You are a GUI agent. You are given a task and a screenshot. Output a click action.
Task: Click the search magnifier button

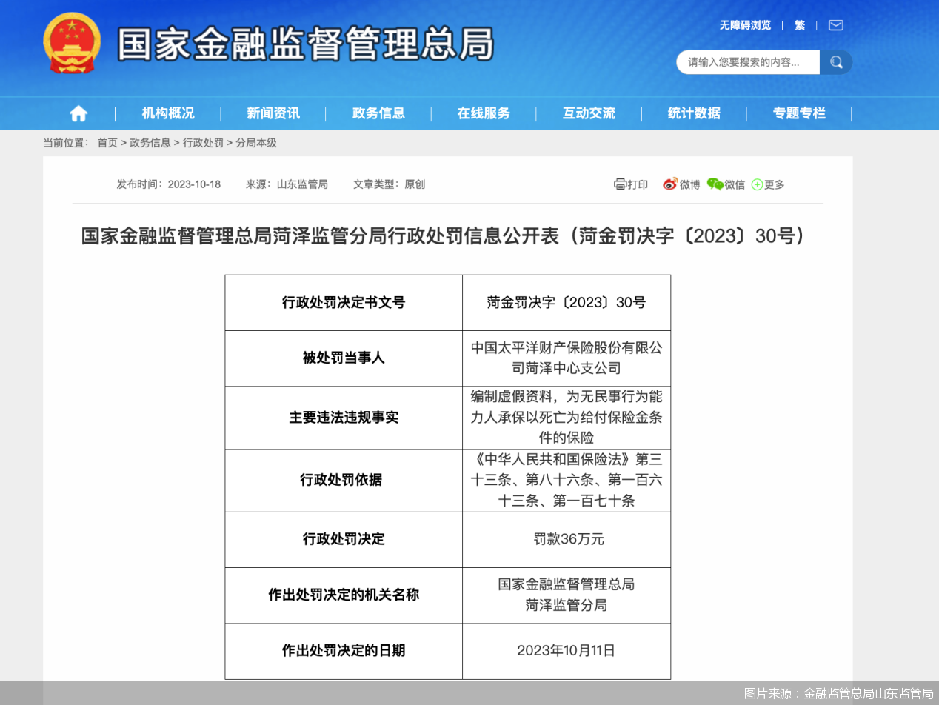tap(836, 62)
